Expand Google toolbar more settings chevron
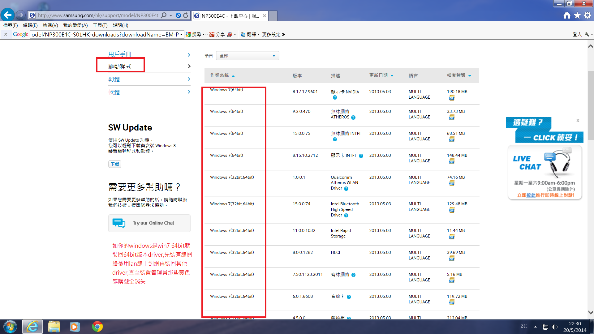594x334 pixels. coord(283,34)
